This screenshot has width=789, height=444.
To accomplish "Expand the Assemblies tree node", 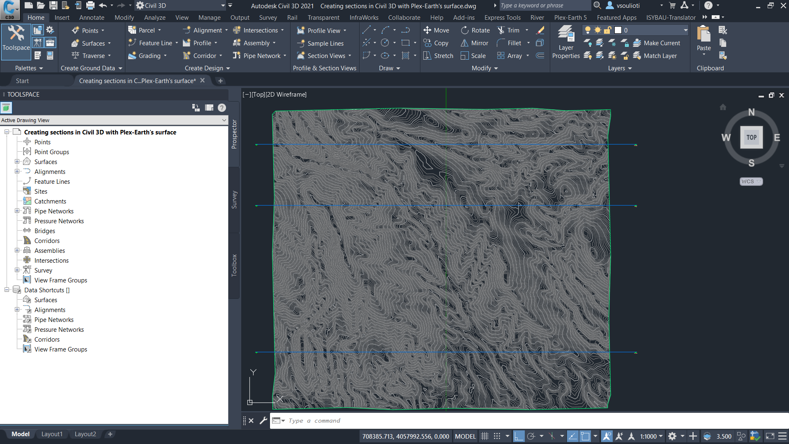I will click(x=17, y=250).
